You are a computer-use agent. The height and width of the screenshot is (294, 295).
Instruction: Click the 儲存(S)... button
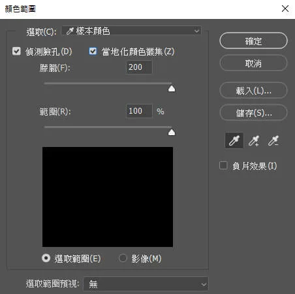[253, 113]
